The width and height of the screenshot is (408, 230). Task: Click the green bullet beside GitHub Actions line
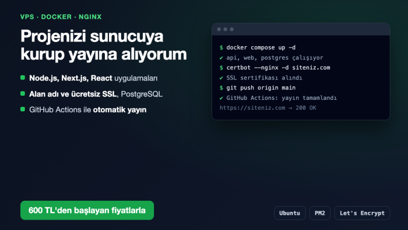tap(23, 109)
